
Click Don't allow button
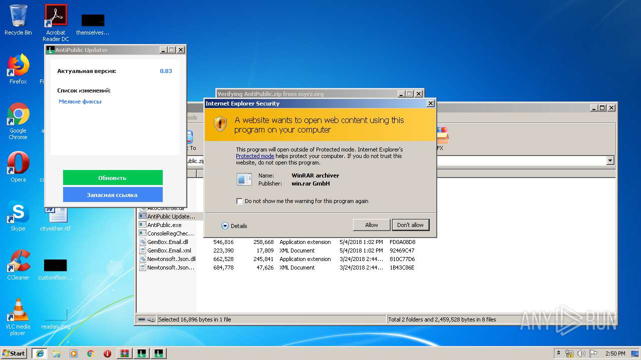[x=410, y=225]
